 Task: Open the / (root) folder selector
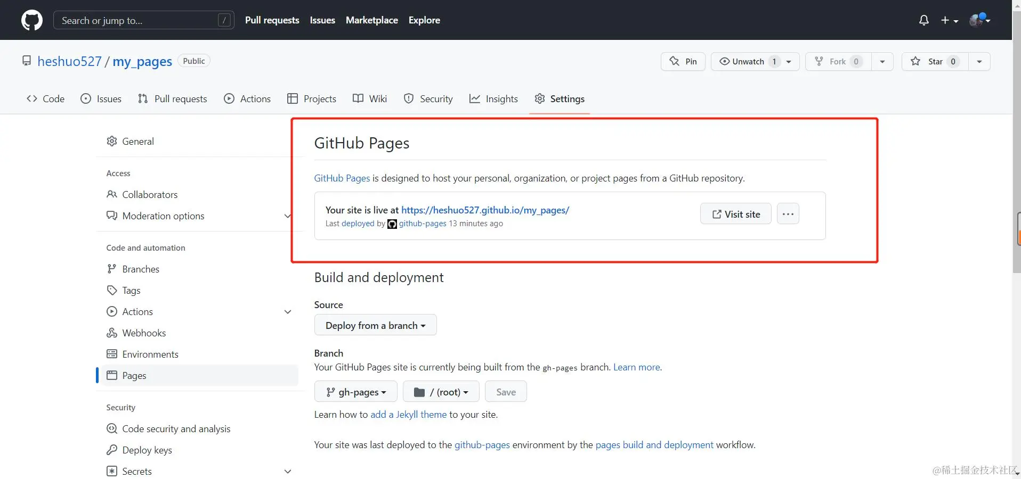pyautogui.click(x=441, y=392)
